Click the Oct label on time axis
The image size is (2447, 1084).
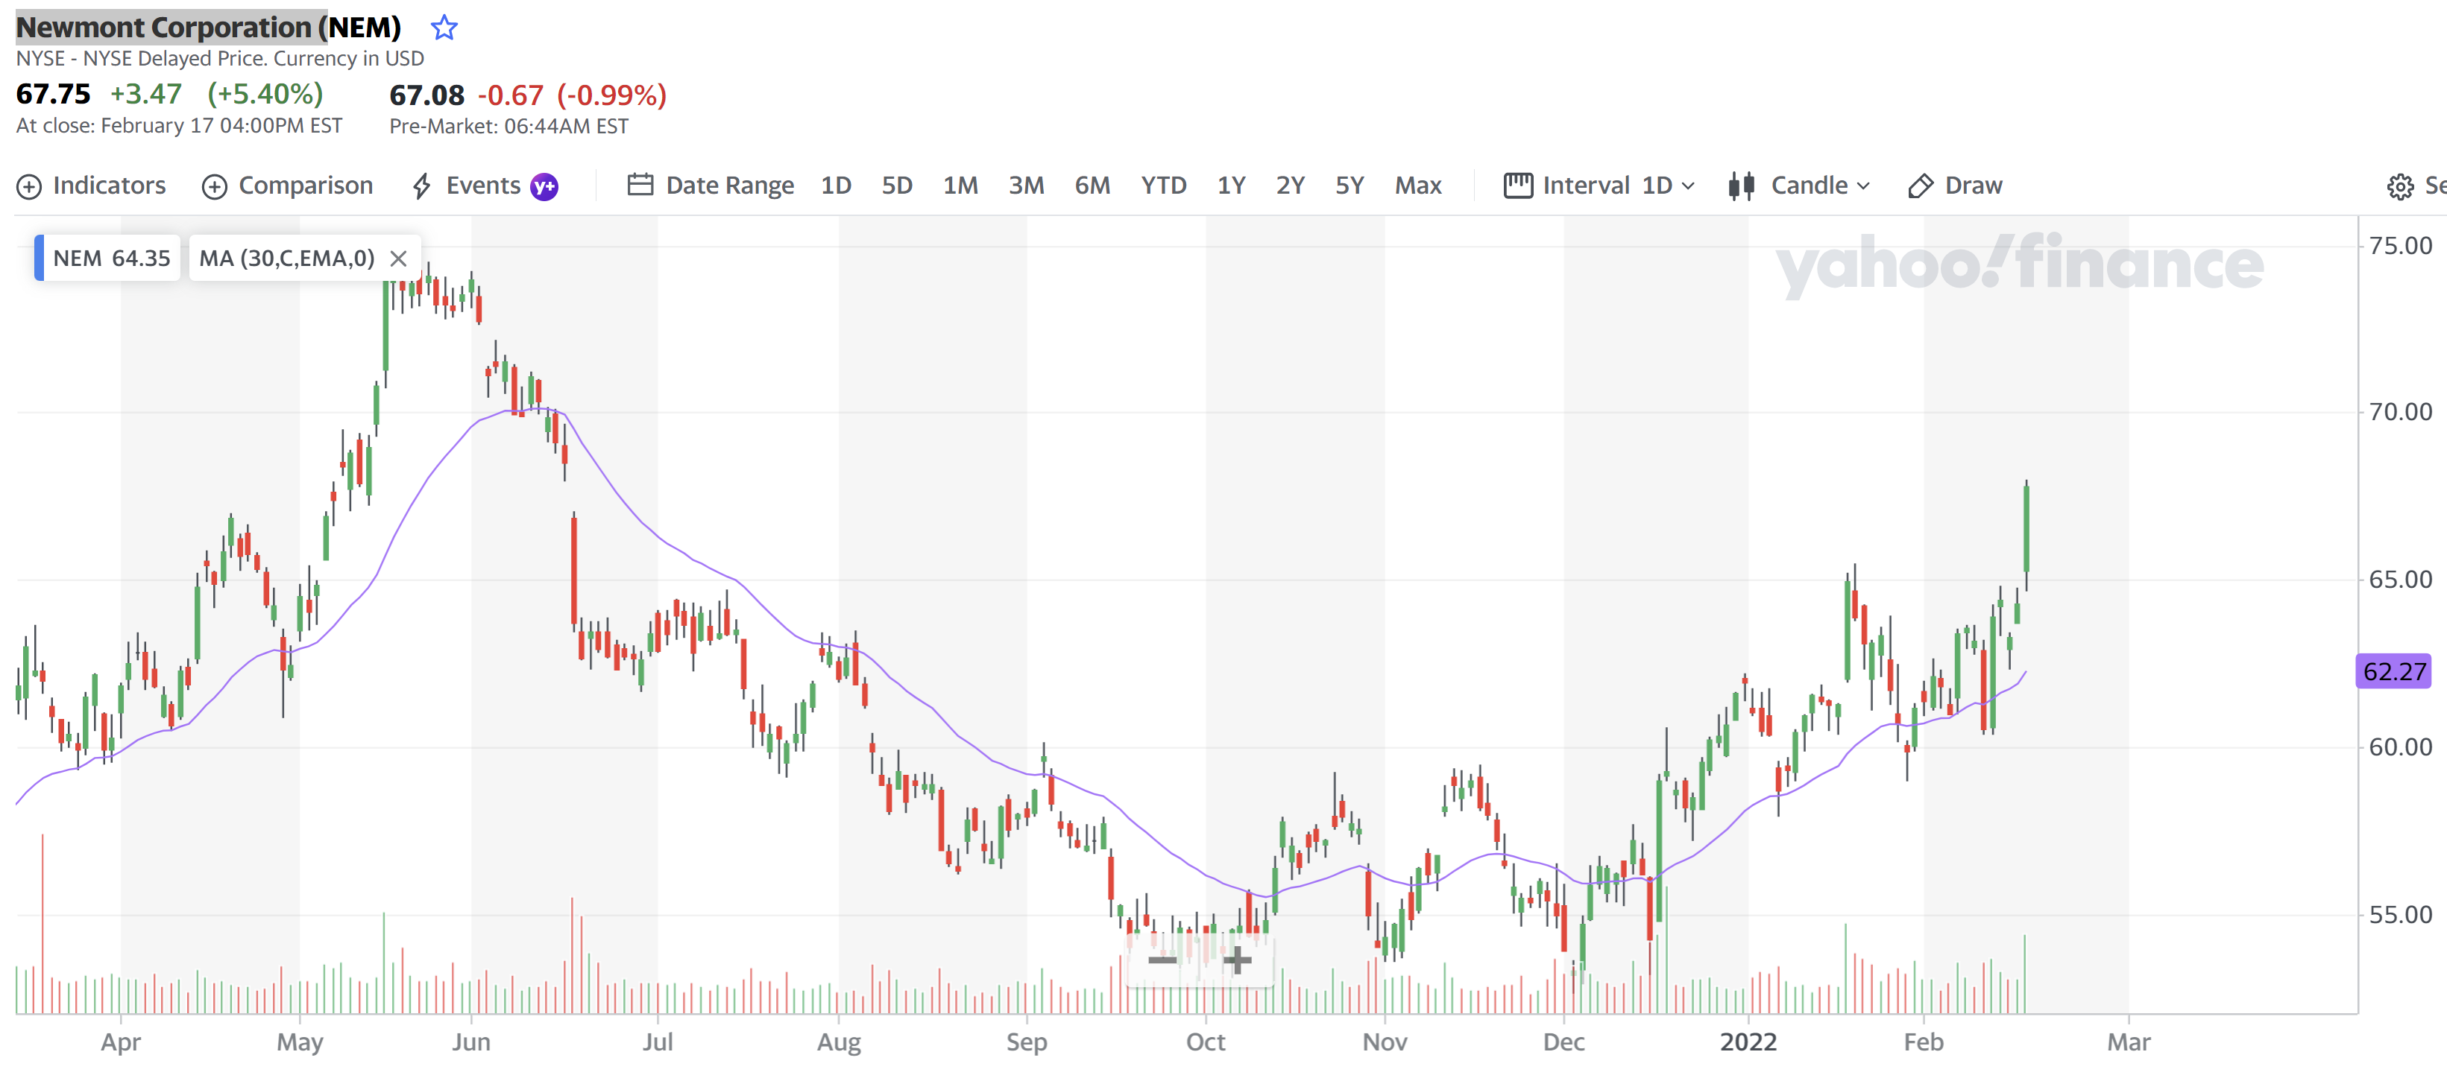[x=1206, y=1042]
